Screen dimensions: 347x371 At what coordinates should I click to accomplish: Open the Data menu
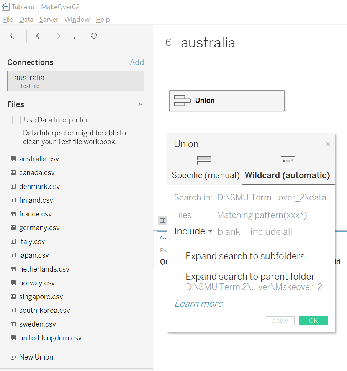26,20
